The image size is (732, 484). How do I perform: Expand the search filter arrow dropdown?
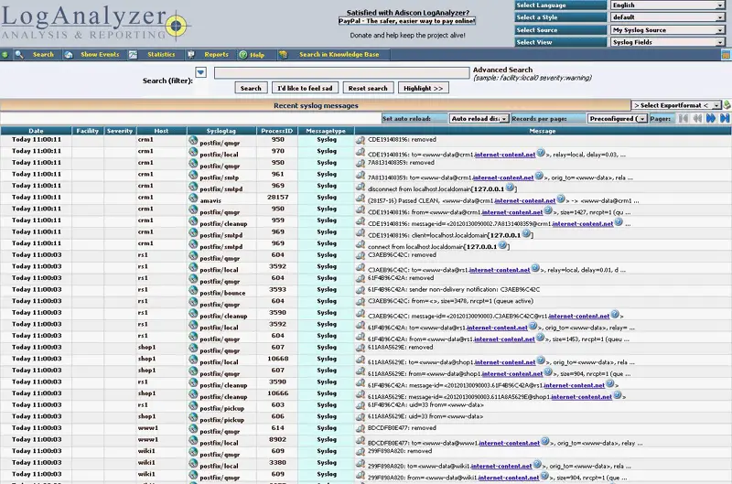pos(200,72)
